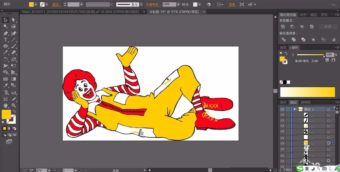Image resolution: width=340 pixels, height=172 pixels.
Task: Switch to Draw Behind mode
Action: point(10,135)
